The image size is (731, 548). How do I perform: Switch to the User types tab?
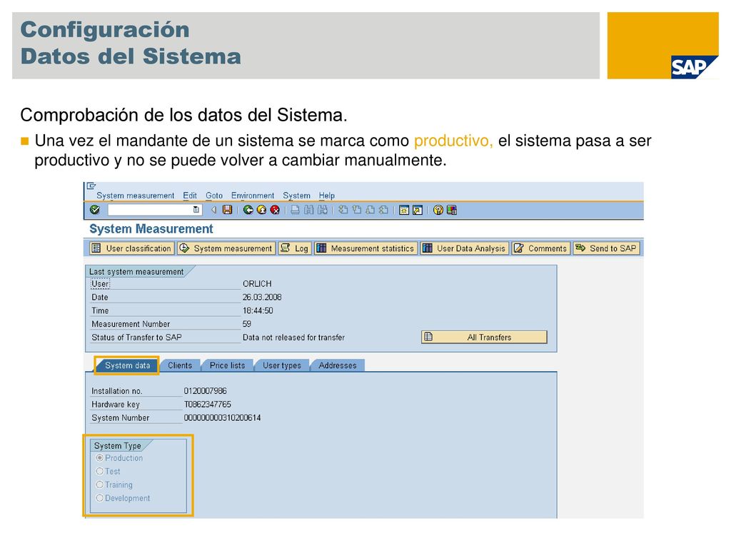point(281,365)
